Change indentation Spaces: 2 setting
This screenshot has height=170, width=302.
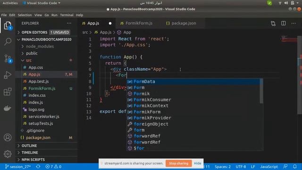coord(222,167)
